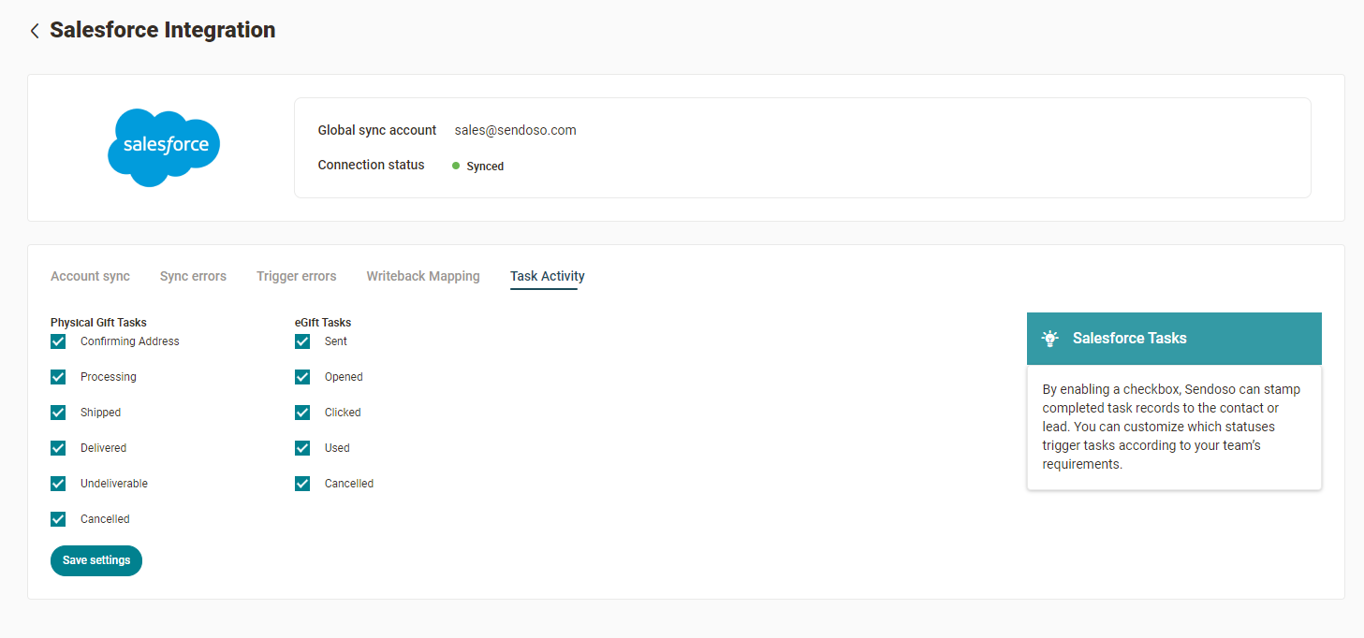The image size is (1364, 638).
Task: Switch to the Account sync tab
Action: click(x=90, y=276)
